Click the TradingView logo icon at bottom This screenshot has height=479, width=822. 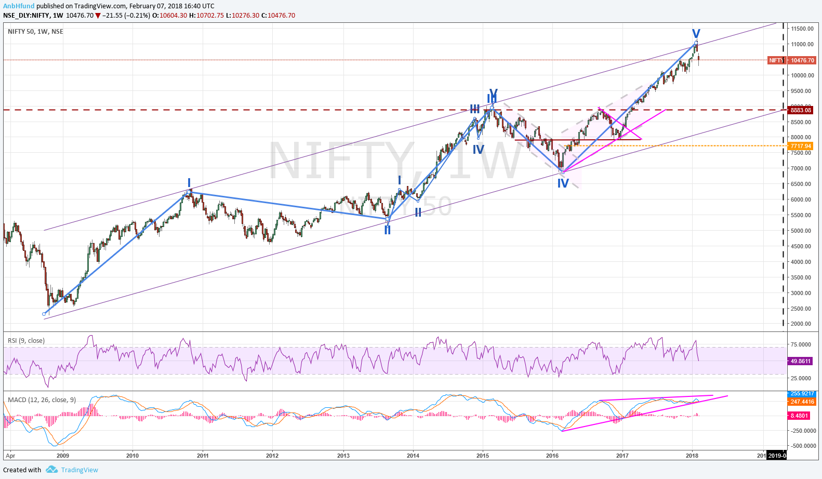point(51,470)
